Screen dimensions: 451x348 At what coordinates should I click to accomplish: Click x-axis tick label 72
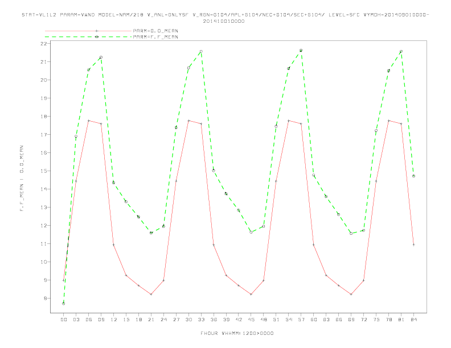click(x=364, y=320)
